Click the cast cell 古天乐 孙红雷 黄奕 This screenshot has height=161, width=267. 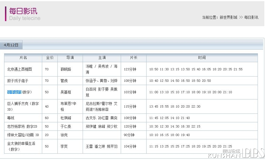pyautogui.click(x=101, y=118)
